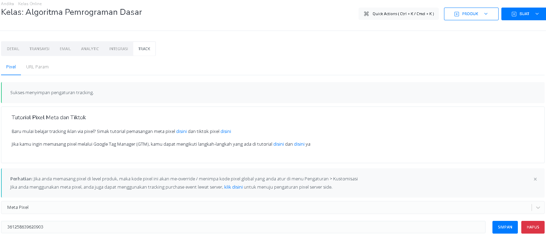Viewport: 546px width, 236px height.
Task: Select the TRACK tab
Action: pos(144,49)
